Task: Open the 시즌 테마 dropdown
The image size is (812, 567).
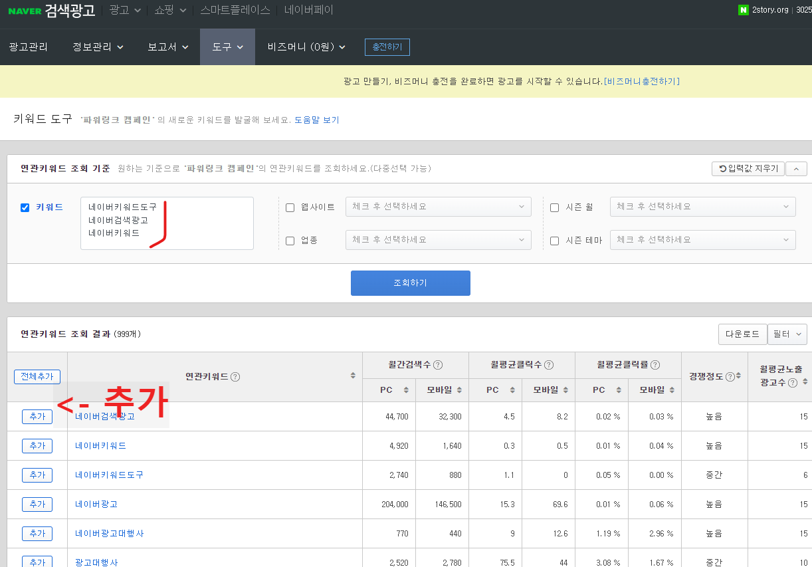Action: [702, 239]
